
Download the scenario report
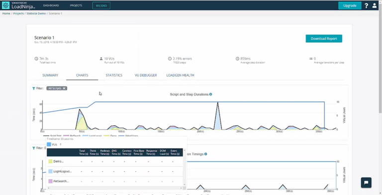(x=324, y=38)
